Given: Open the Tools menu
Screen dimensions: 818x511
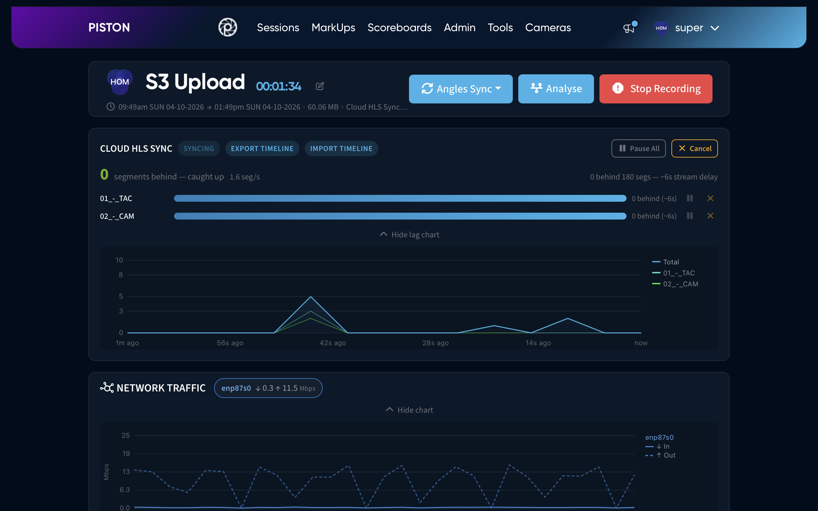Looking at the screenshot, I should [500, 27].
